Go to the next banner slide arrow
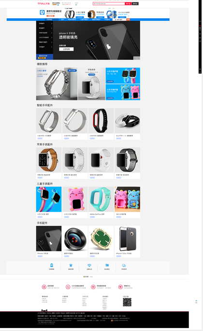Image resolution: width=203 pixels, height=331 pixels. coord(139,58)
